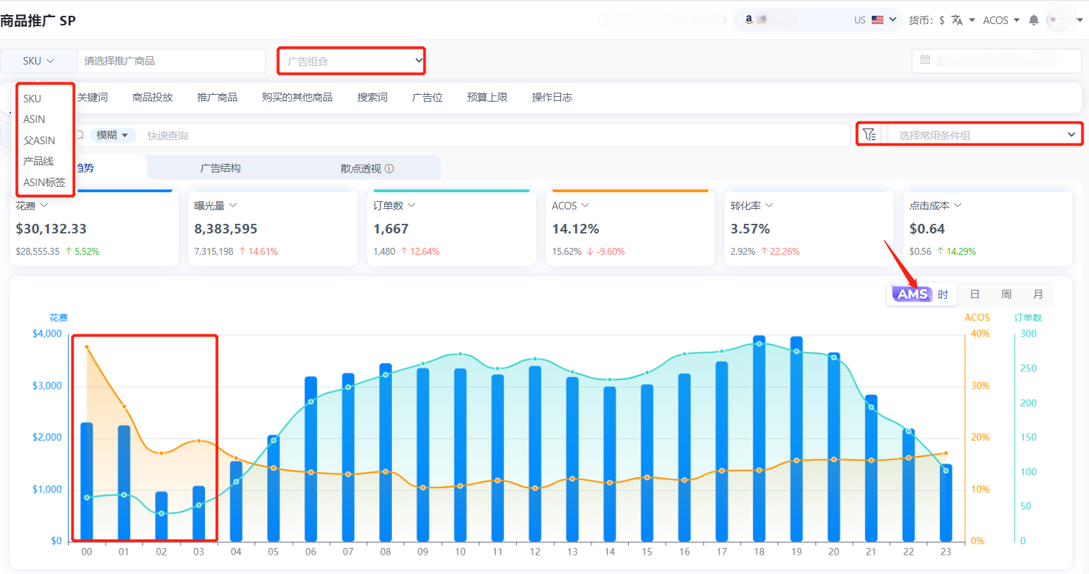Click the 快速查询 search field
1089x574 pixels.
[495, 135]
